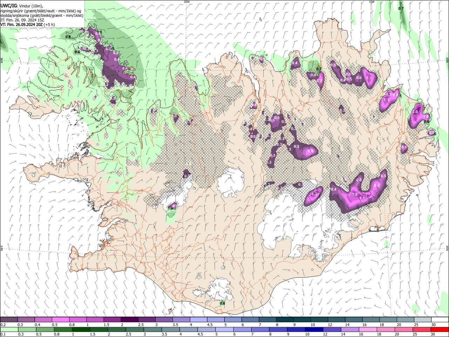Pick the top-row swatch starting at 1.5
This screenshot has height=337, width=449.
(x=112, y=320)
